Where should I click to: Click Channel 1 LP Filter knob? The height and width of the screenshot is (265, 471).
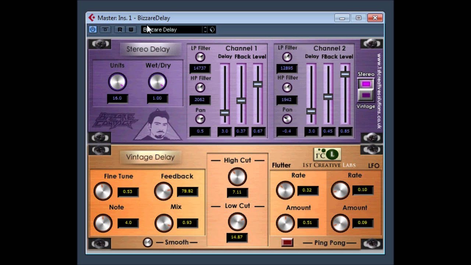(x=200, y=57)
